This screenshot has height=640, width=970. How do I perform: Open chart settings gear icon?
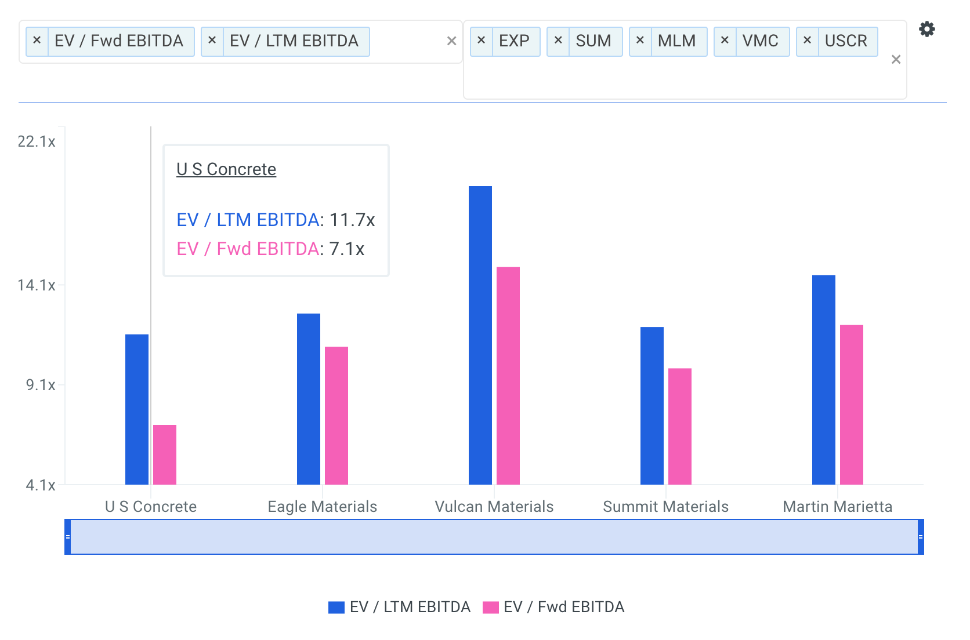(x=927, y=29)
